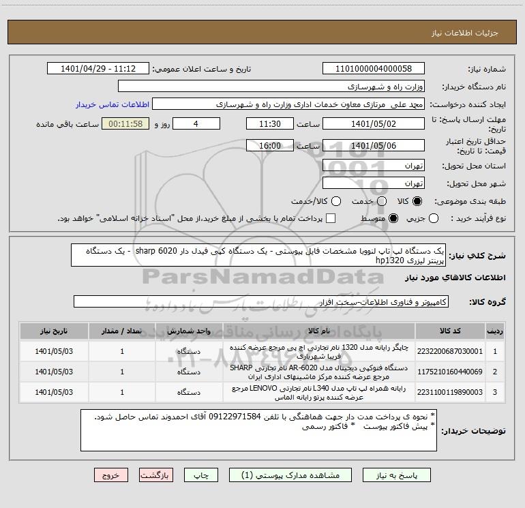
Task: Click the response deadline date 1401/05/02
Action: [x=374, y=123]
